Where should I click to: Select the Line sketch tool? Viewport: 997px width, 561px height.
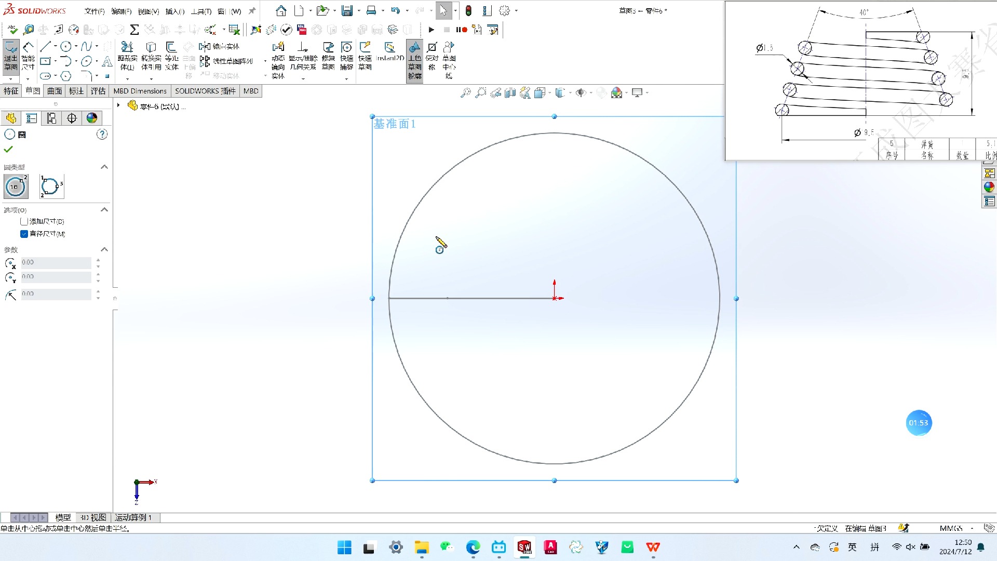[45, 46]
